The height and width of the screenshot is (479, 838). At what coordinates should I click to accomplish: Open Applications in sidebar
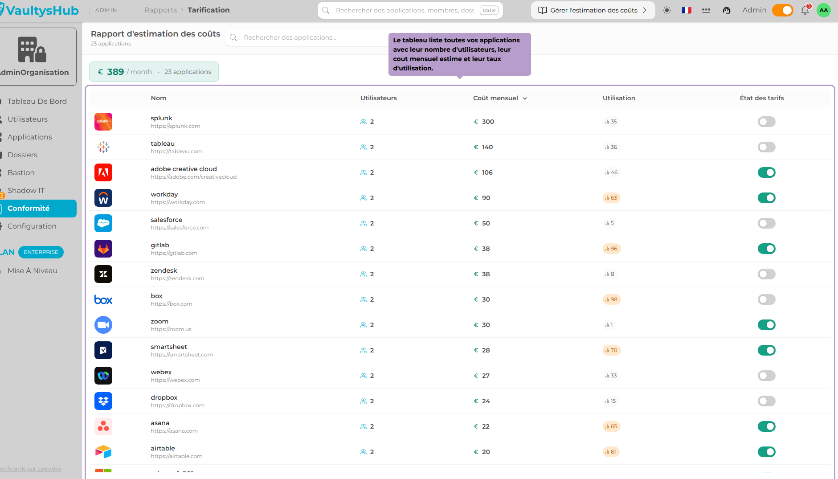click(30, 137)
